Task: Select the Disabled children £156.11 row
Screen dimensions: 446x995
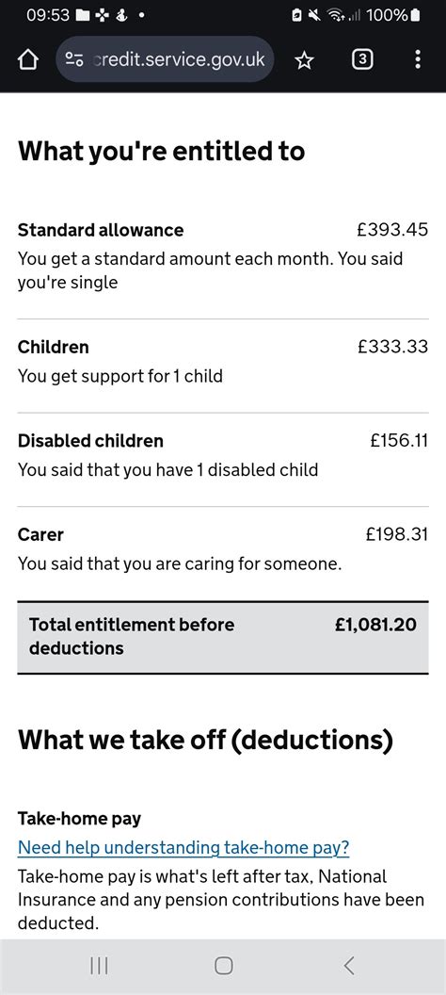Action: [x=223, y=454]
